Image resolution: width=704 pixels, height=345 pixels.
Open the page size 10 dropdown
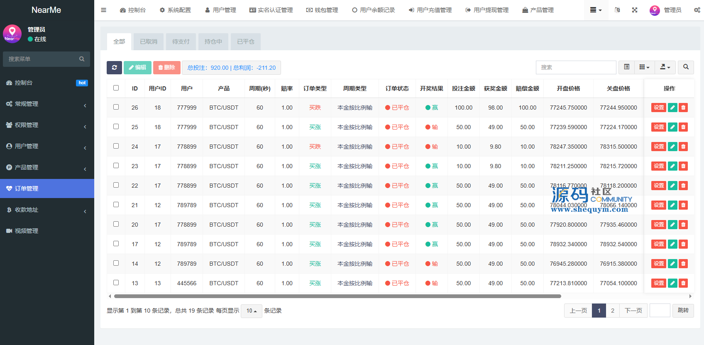coord(252,311)
